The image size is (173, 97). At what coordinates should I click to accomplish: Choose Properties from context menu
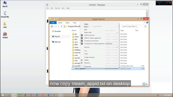click(88, 67)
